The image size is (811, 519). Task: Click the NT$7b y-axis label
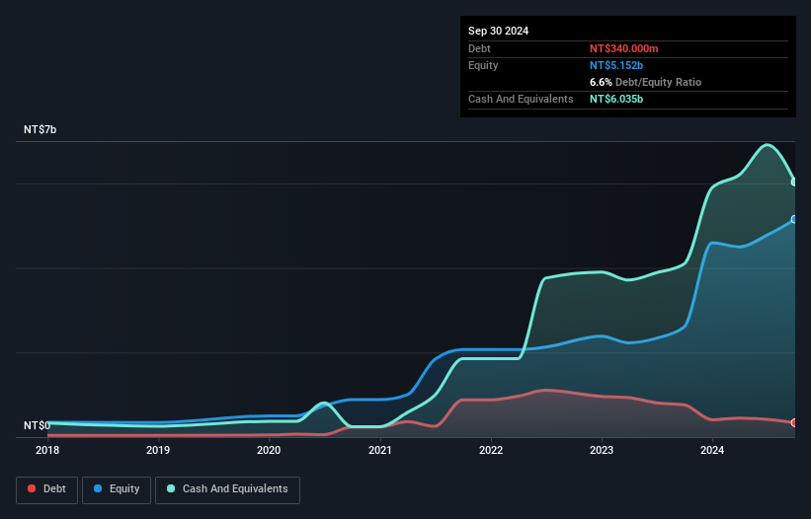coord(40,129)
